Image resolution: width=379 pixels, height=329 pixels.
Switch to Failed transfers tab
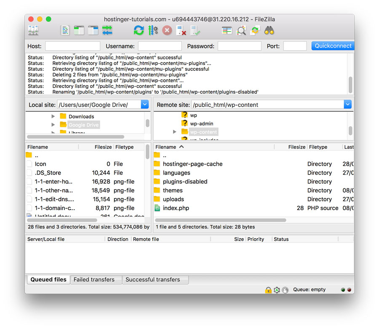pos(96,280)
